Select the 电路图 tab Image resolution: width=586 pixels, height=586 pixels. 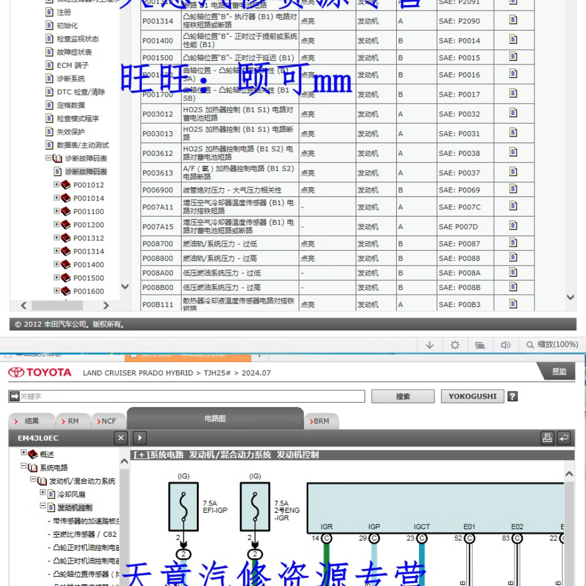215,418
